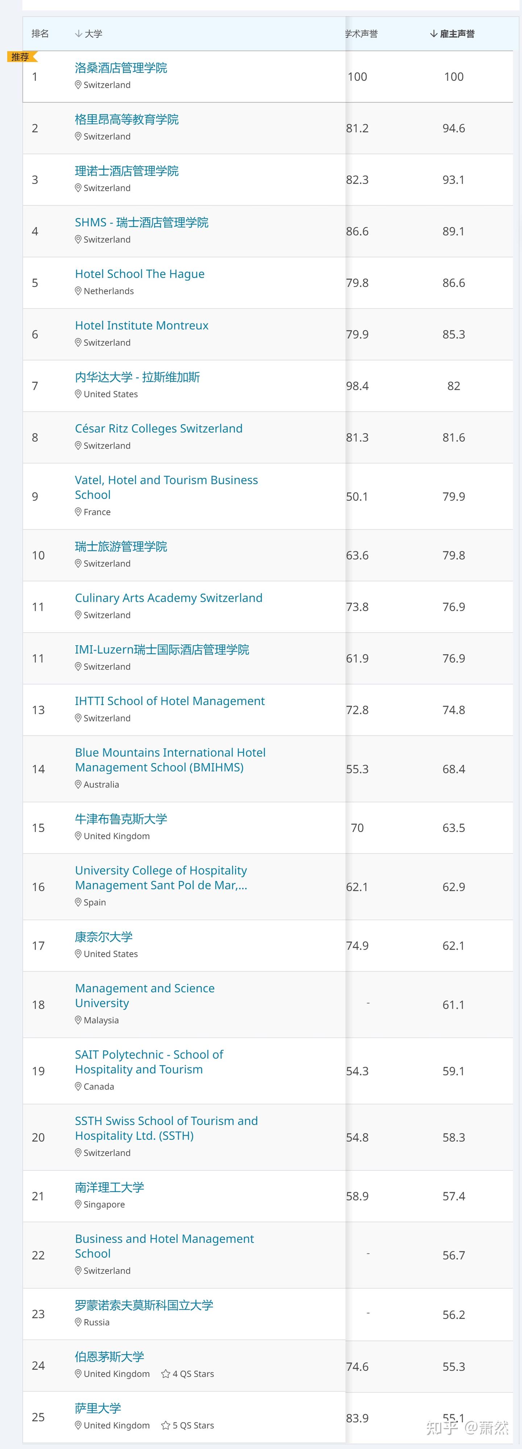
Task: Click academic score 83.9
Action: pyautogui.click(x=357, y=1418)
